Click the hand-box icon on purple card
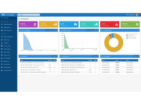This screenshot has height=105, width=141. (35, 24)
